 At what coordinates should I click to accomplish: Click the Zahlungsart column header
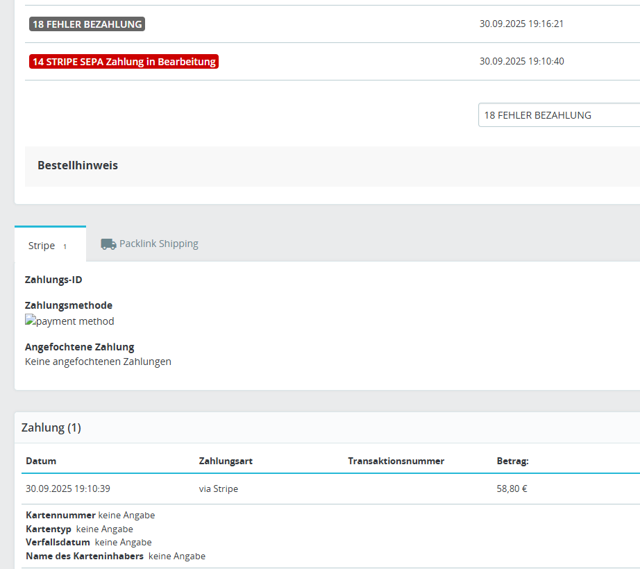pyautogui.click(x=226, y=461)
